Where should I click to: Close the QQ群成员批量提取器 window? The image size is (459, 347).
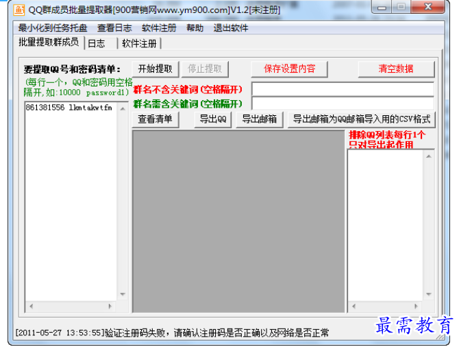pyautogui.click(x=427, y=6)
